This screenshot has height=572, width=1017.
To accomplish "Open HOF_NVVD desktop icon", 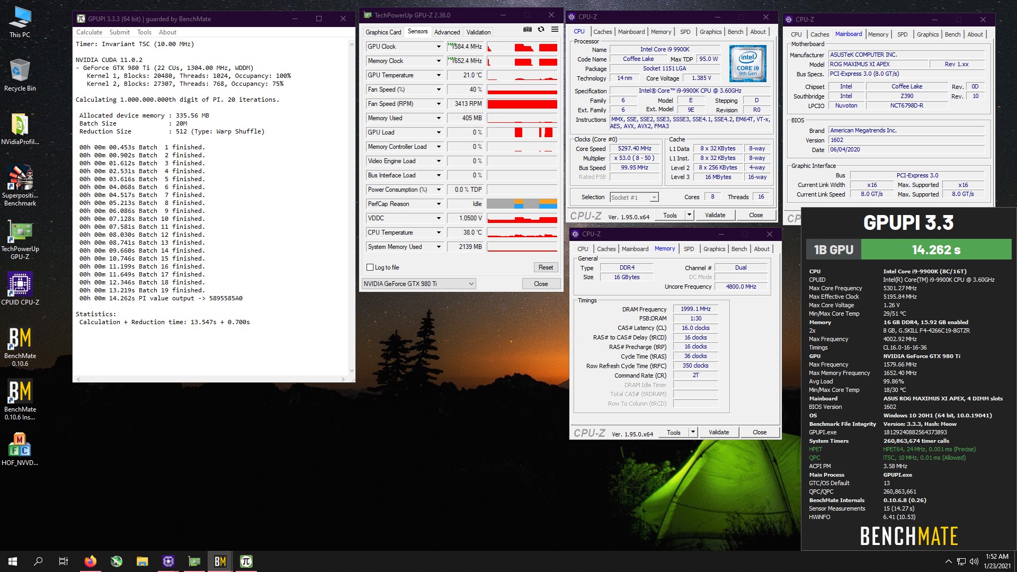I will [20, 449].
